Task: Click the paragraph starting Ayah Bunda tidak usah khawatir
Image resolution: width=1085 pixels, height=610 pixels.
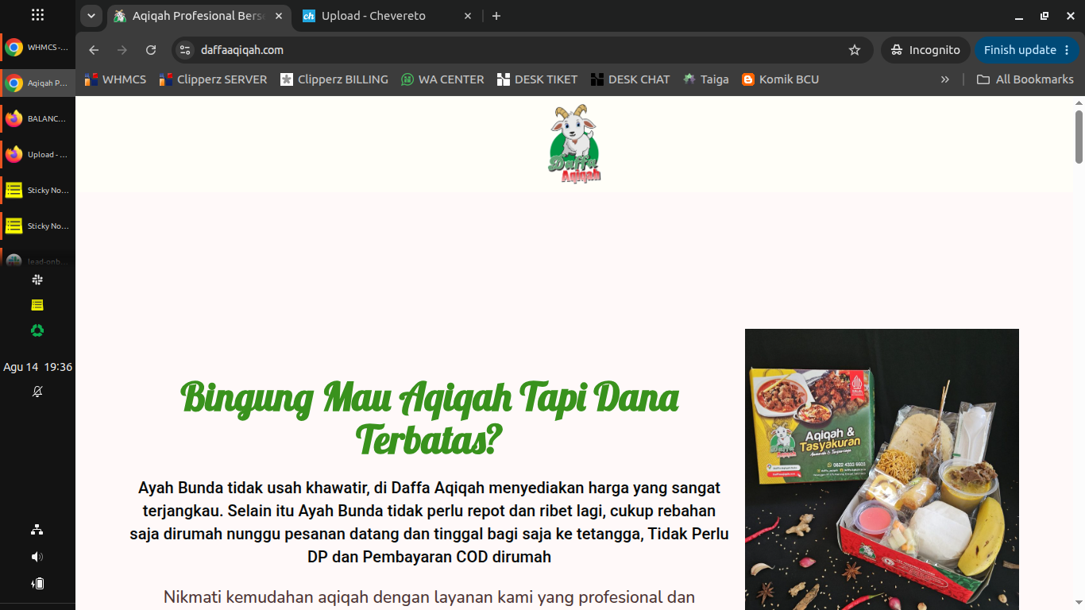Action: (430, 522)
